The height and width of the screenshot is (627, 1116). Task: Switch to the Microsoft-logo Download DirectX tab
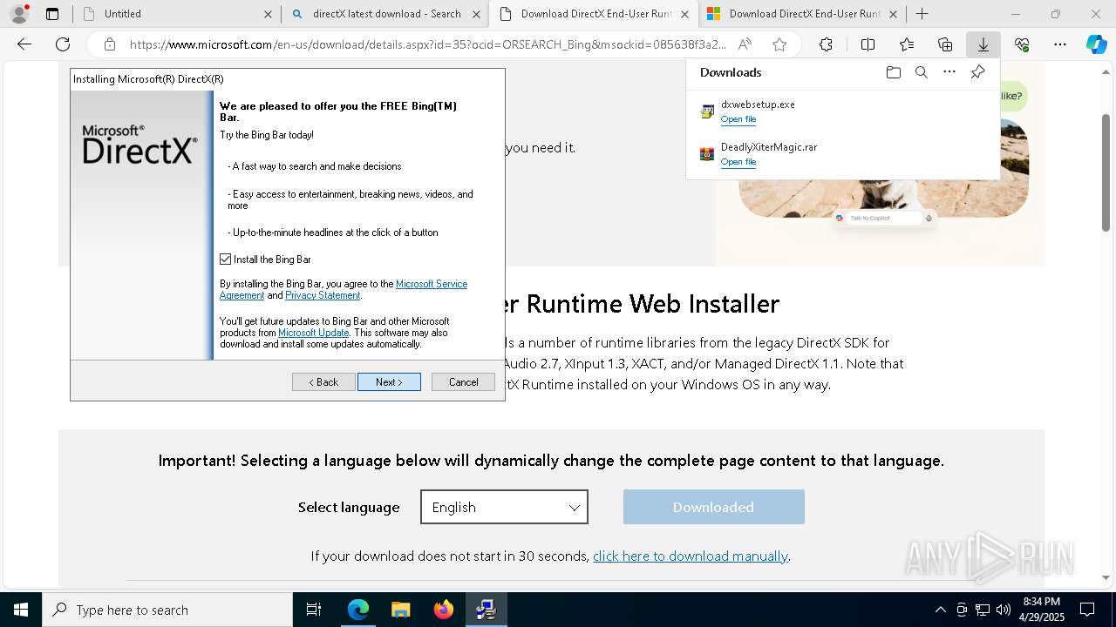click(802, 14)
